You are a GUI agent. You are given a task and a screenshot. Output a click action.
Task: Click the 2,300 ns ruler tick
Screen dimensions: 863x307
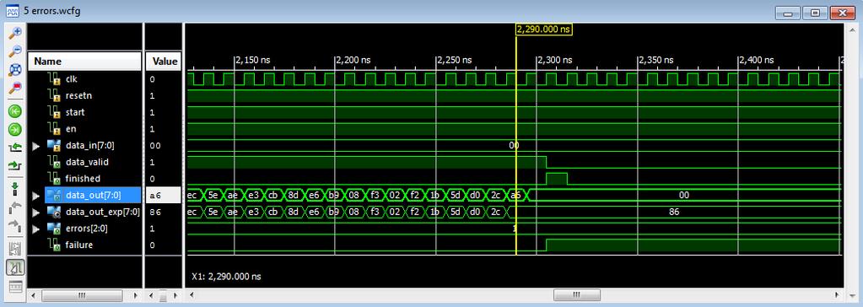(555, 60)
